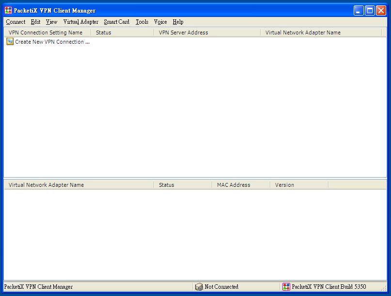Open the Tools menu
Screen dimensions: 391x296
(x=142, y=22)
